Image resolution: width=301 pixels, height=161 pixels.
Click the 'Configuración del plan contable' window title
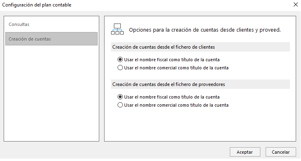[x=37, y=5]
